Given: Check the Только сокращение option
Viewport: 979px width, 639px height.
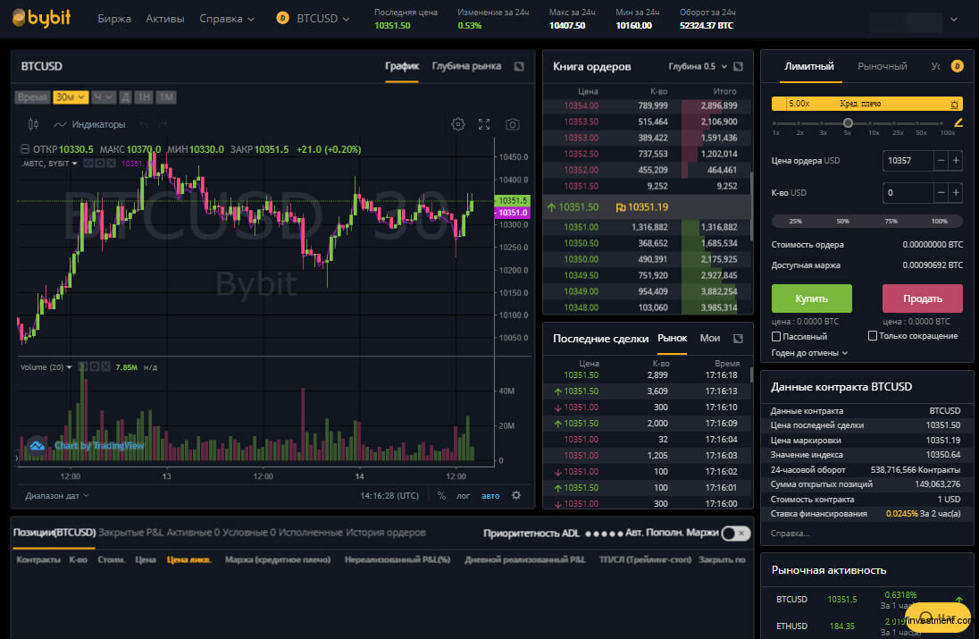Looking at the screenshot, I should 873,336.
